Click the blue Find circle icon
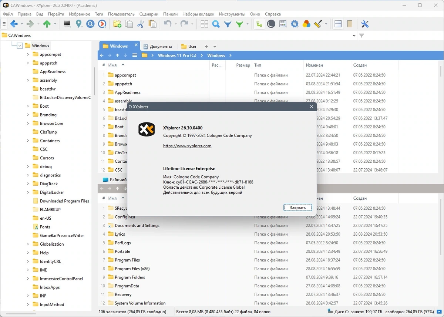444x317 pixels. tap(90, 24)
